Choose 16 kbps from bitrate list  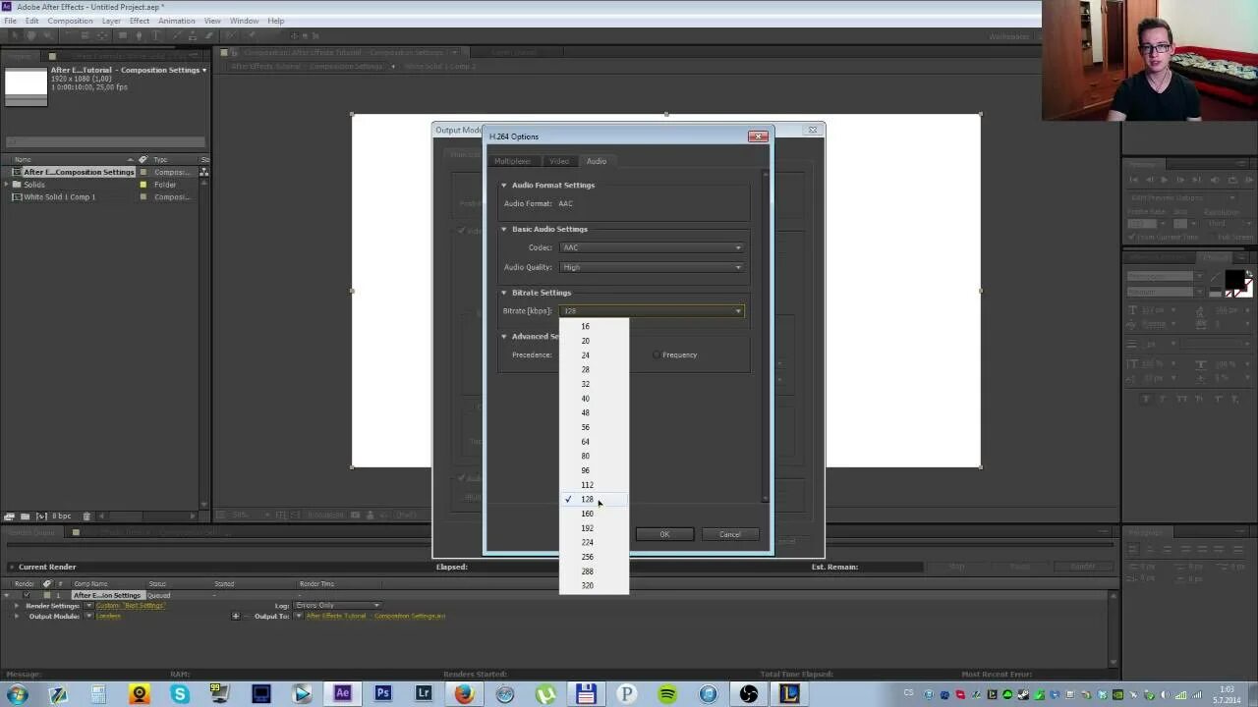click(x=594, y=326)
